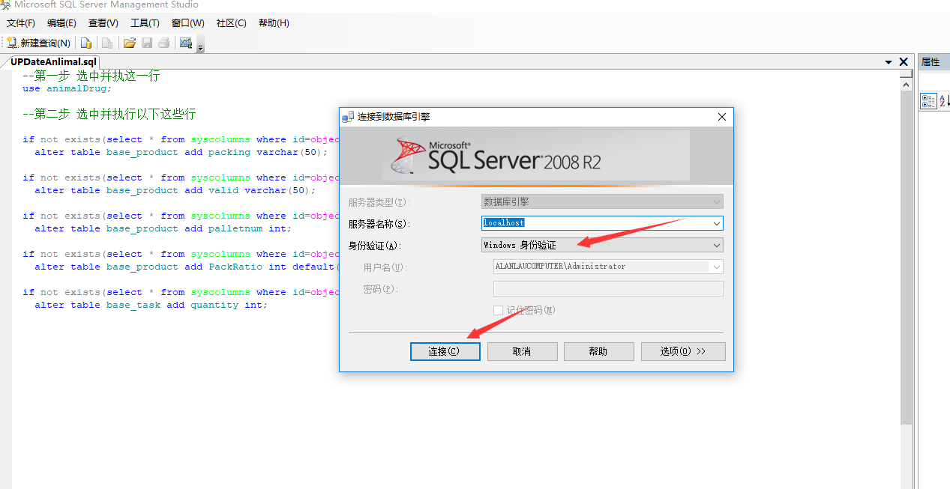Click the password (密码) input field

[608, 289]
